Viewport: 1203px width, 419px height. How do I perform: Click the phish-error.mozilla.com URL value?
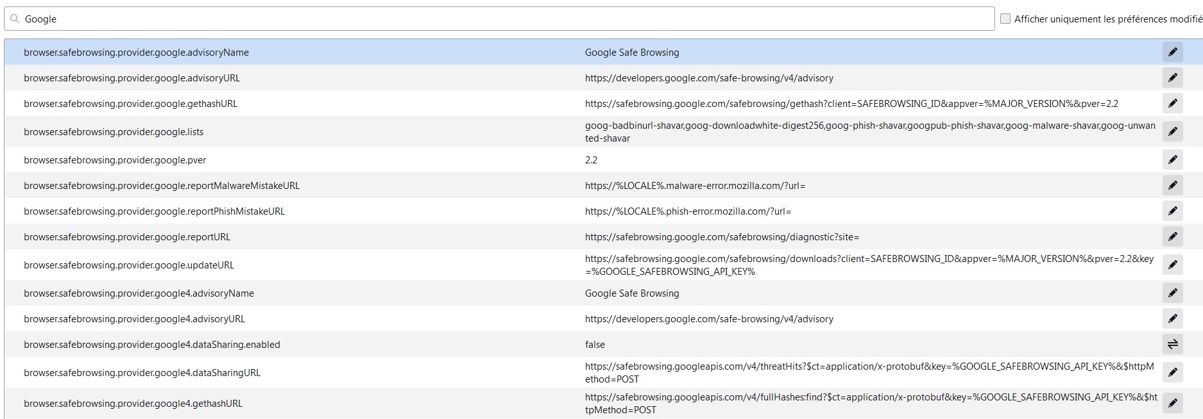[688, 211]
